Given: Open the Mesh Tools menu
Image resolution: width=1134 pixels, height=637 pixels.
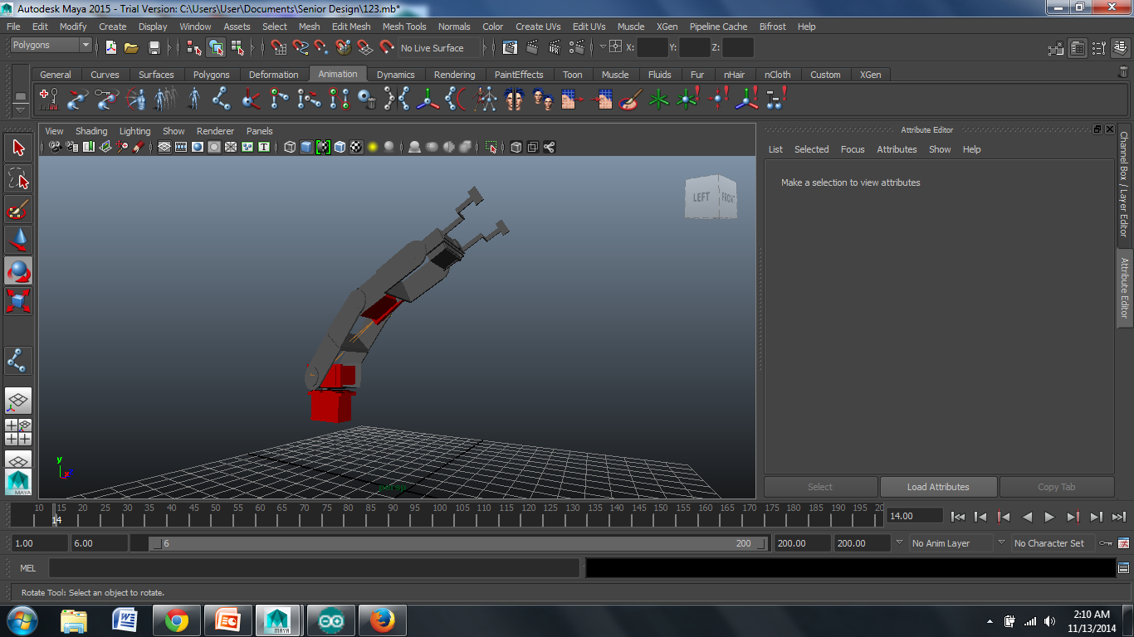Looking at the screenshot, I should click(403, 27).
